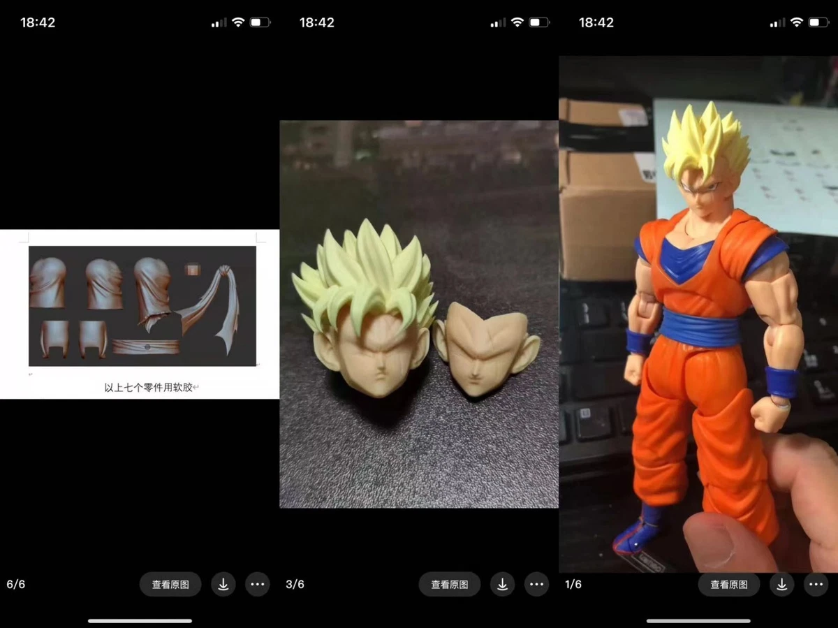Open more options on the 1/6 screen

(816, 584)
